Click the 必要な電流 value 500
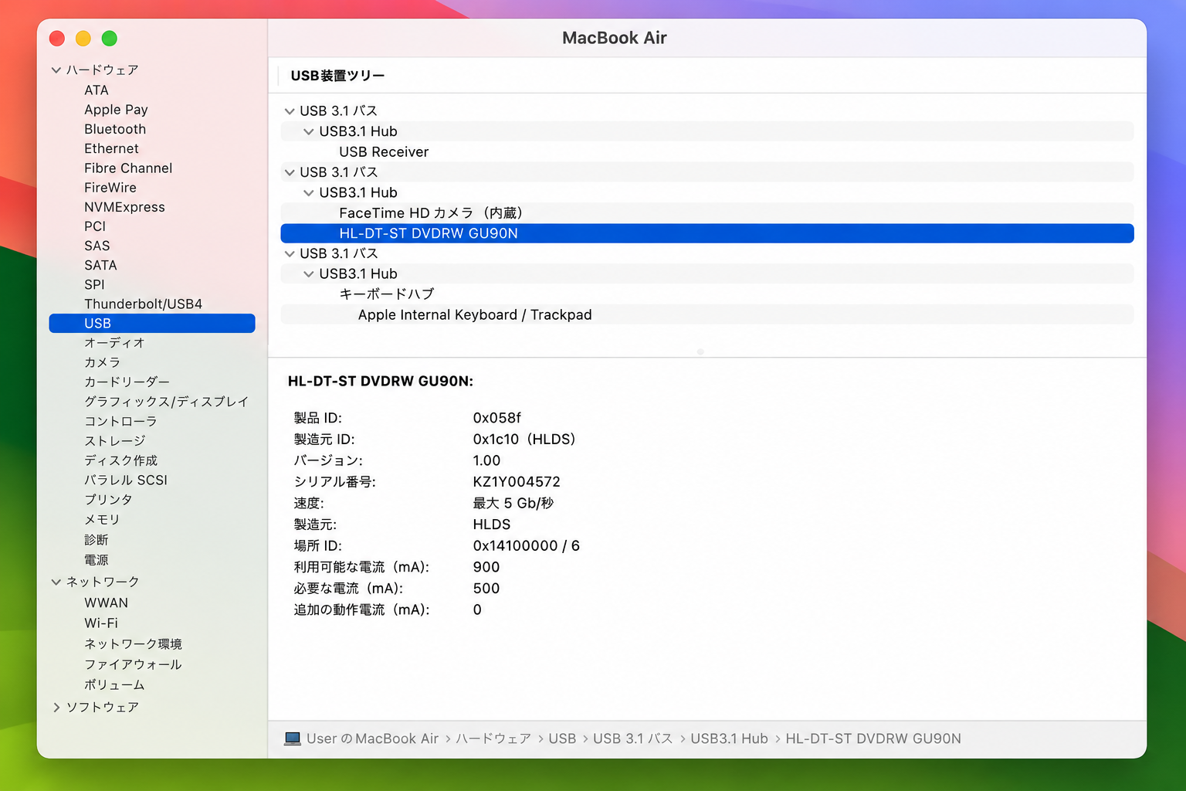1186x791 pixels. (x=486, y=589)
